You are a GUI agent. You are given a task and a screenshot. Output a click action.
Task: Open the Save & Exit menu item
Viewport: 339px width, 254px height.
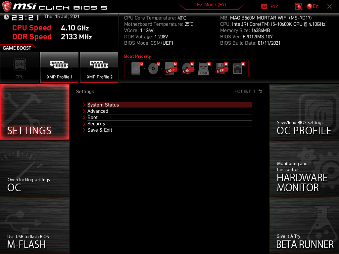point(100,130)
